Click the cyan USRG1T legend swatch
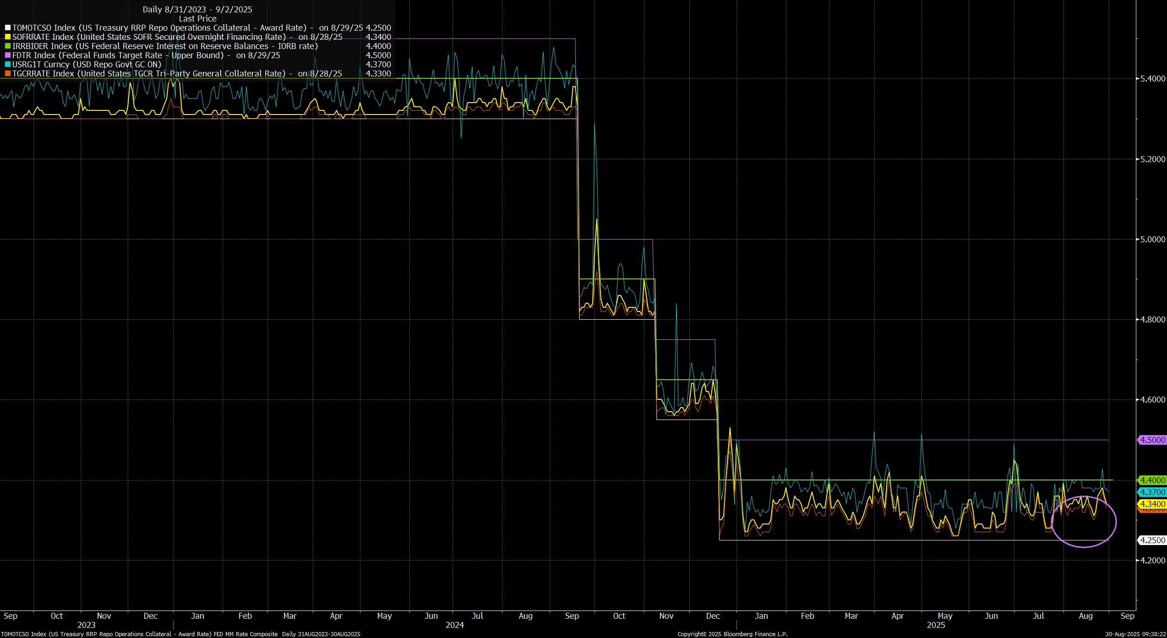This screenshot has width=1167, height=638. click(x=8, y=65)
